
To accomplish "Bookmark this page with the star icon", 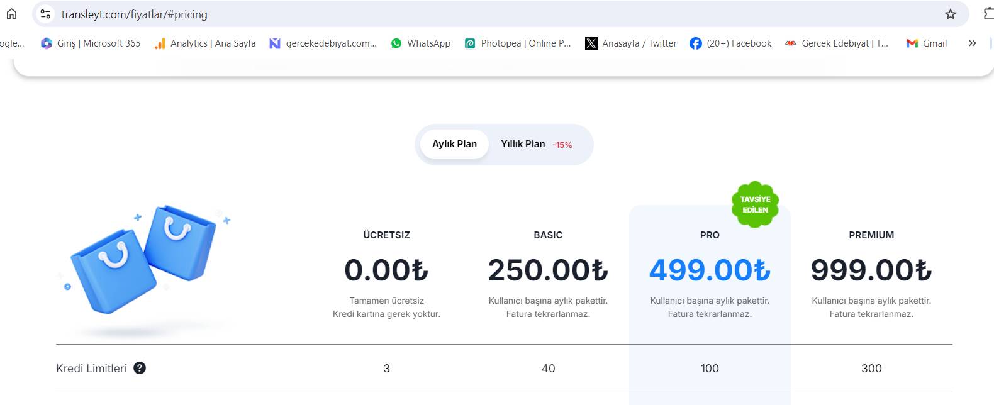I will point(950,14).
